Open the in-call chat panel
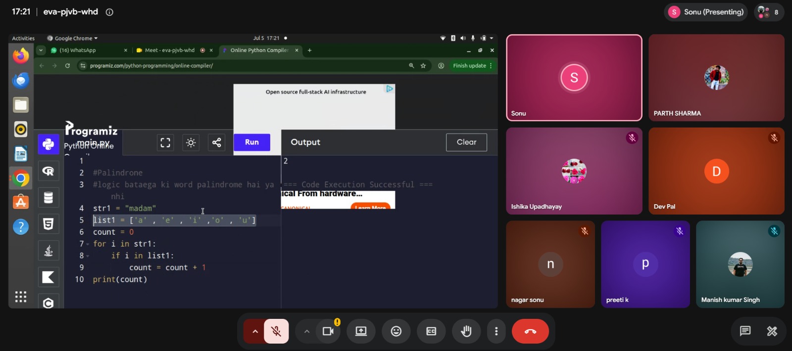The width and height of the screenshot is (792, 351). [745, 331]
